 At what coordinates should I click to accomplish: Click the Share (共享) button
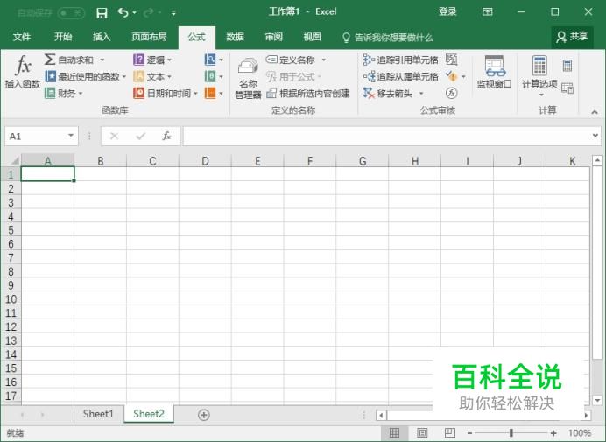tap(572, 37)
